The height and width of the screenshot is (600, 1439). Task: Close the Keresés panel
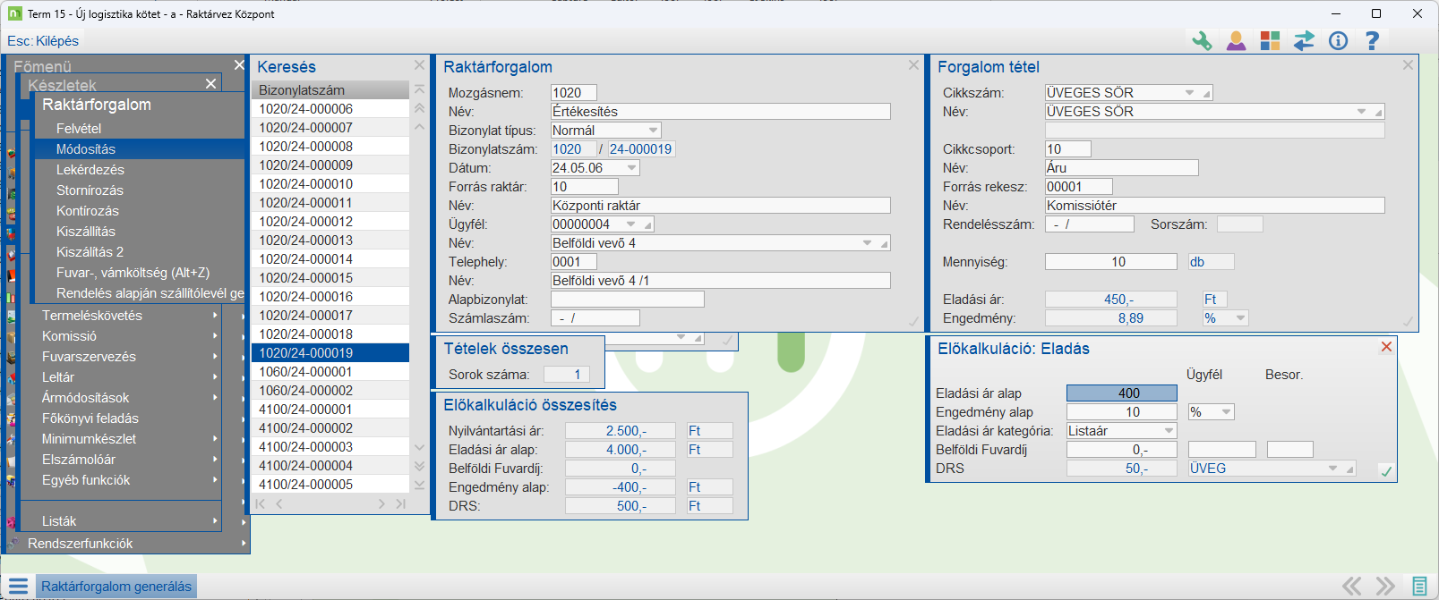419,65
